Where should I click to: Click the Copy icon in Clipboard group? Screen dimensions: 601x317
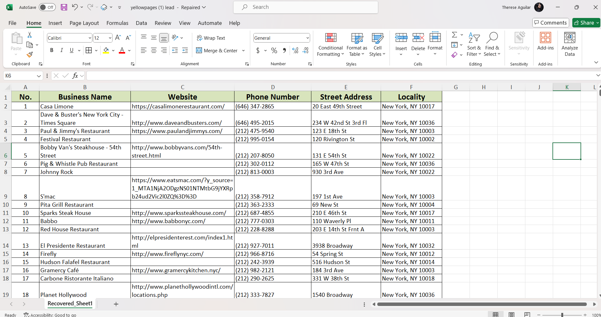coord(30,45)
